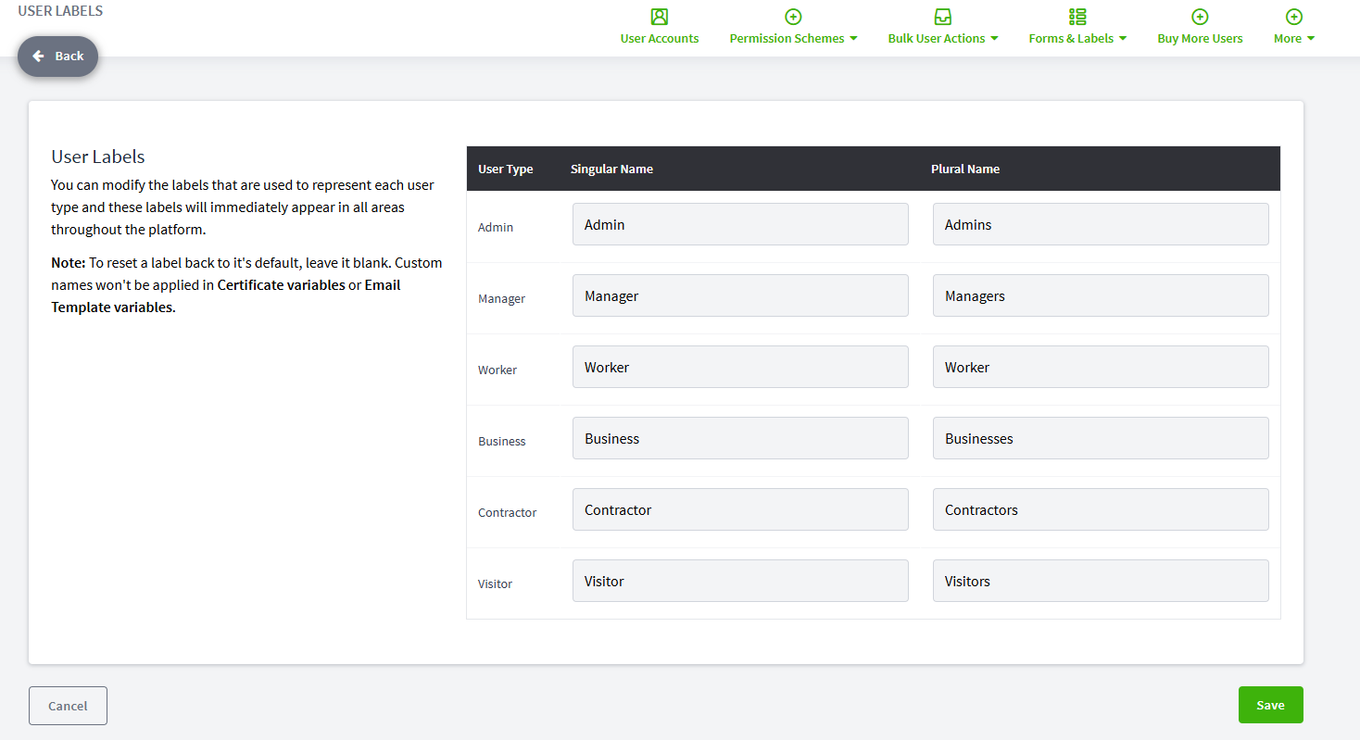Focus the Worker plural name field
The height and width of the screenshot is (740, 1360).
[1101, 367]
